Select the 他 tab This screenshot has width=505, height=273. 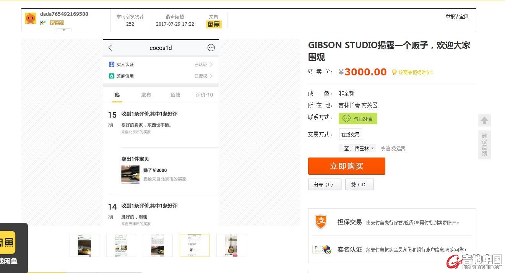pos(117,95)
